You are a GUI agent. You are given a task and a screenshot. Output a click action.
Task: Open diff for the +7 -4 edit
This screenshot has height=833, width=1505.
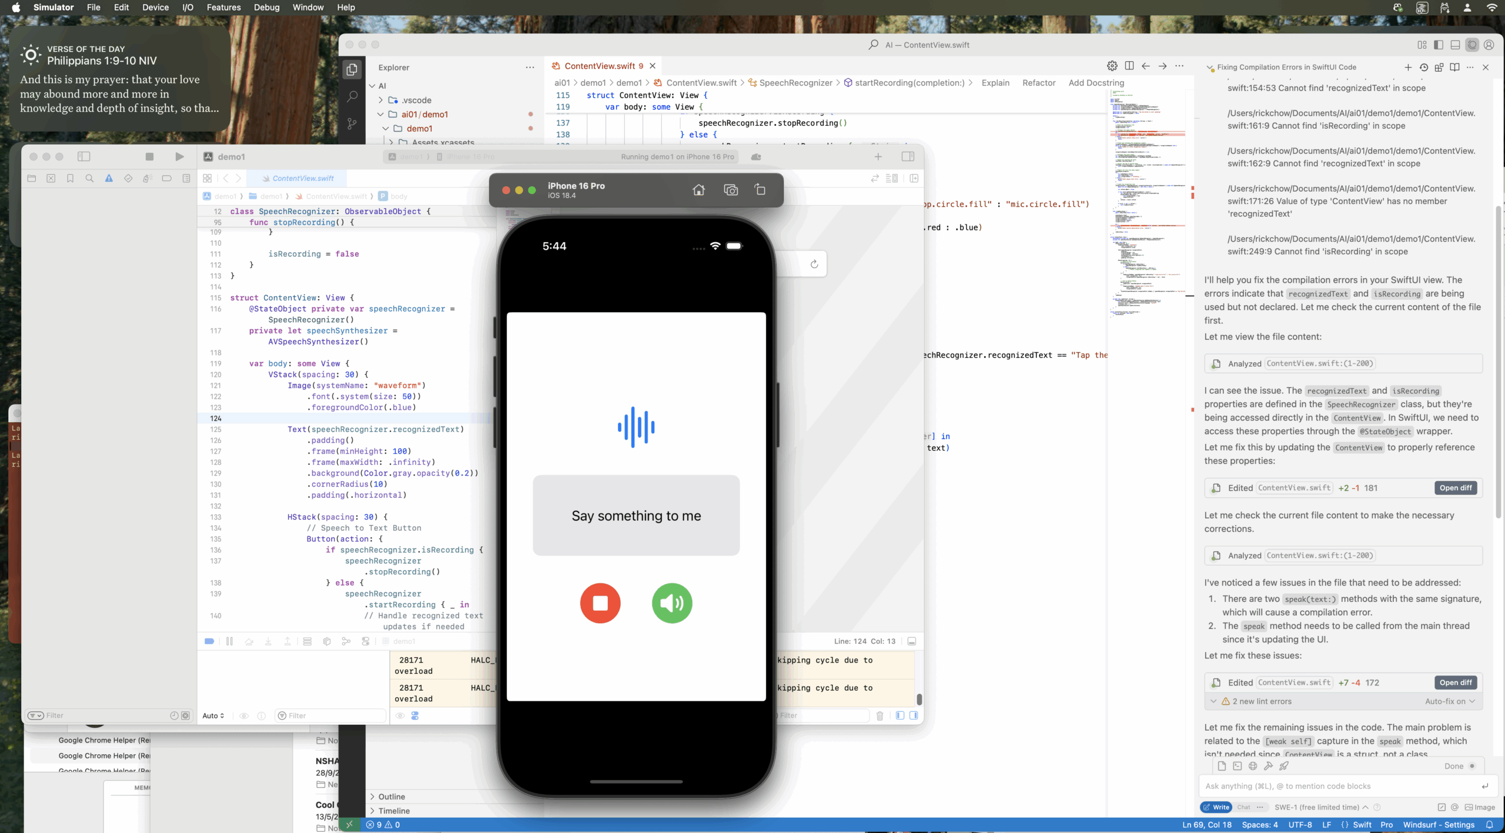pyautogui.click(x=1456, y=683)
